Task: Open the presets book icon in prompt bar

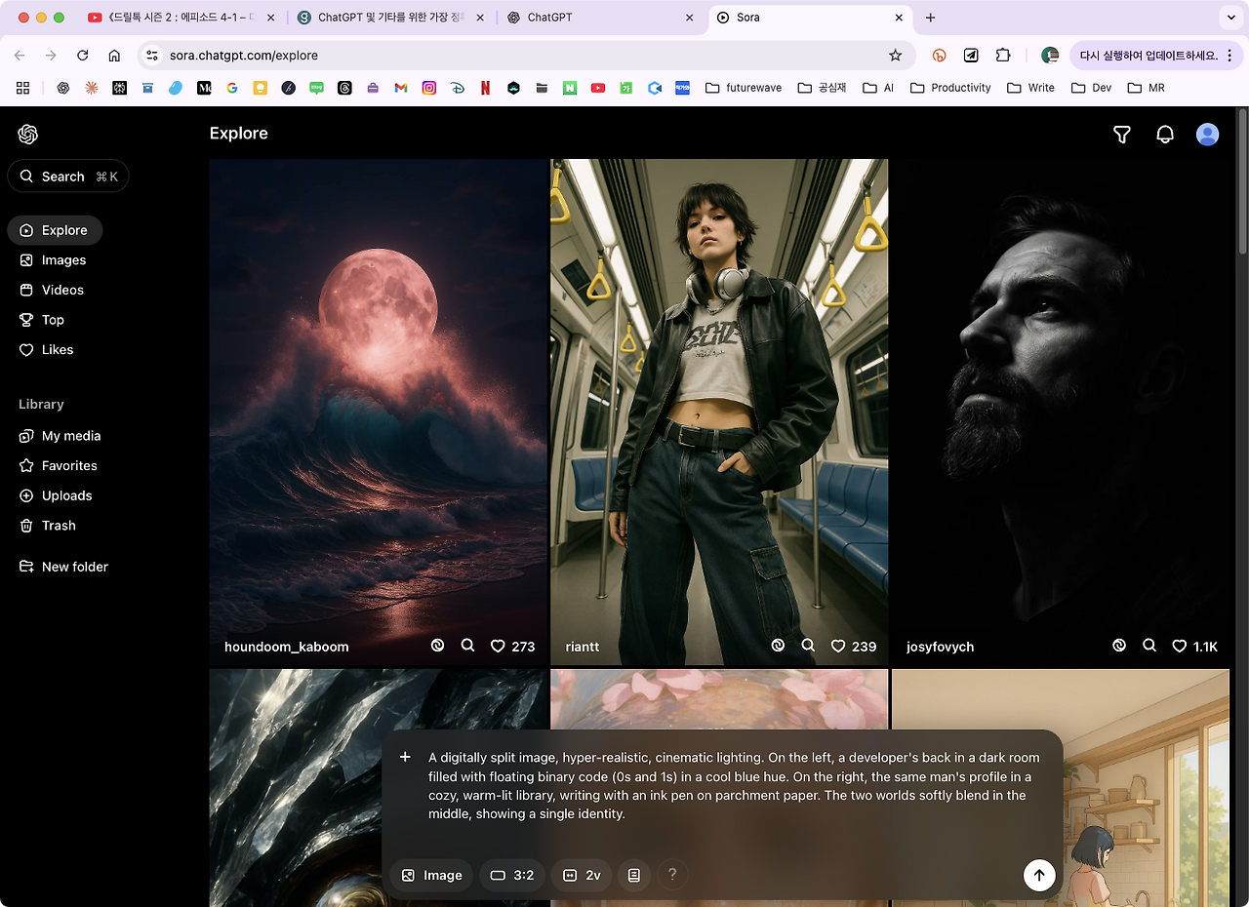Action: pyautogui.click(x=634, y=876)
